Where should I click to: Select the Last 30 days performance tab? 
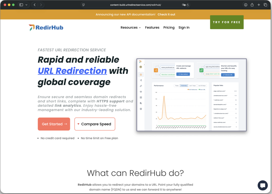pyautogui.click(x=202, y=86)
